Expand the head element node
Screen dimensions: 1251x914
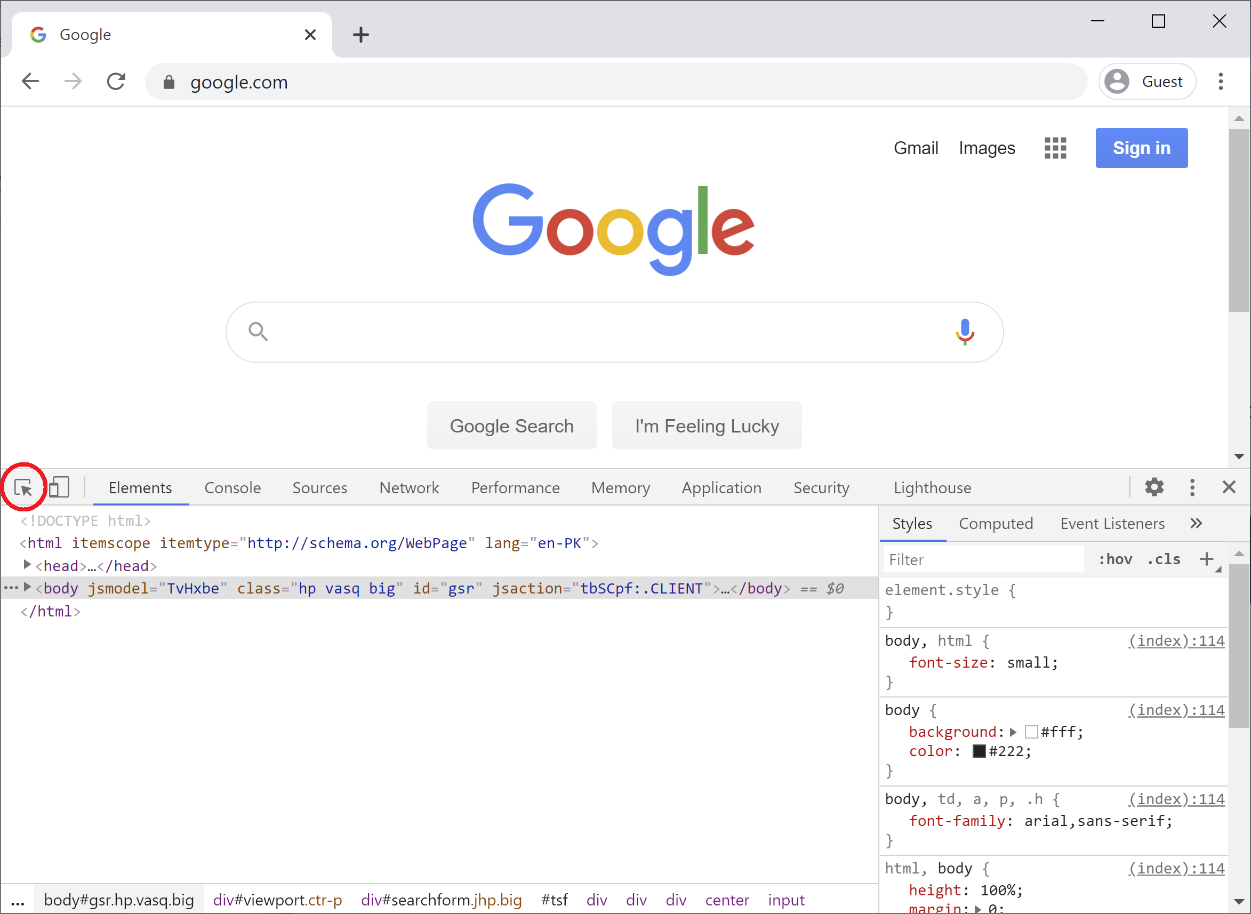click(27, 565)
